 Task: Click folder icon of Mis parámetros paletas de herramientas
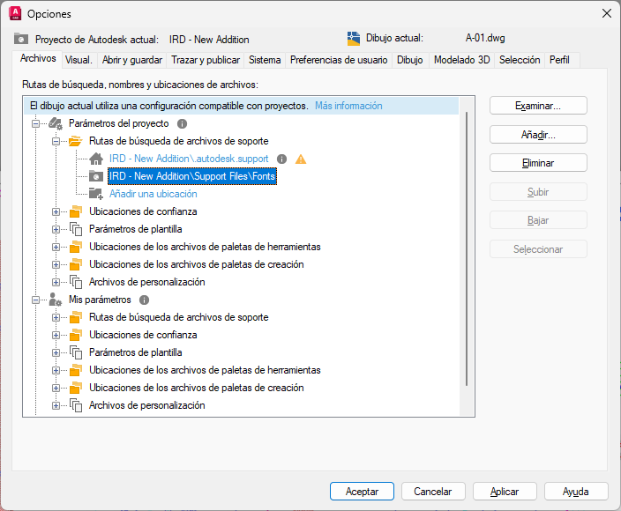click(x=76, y=370)
